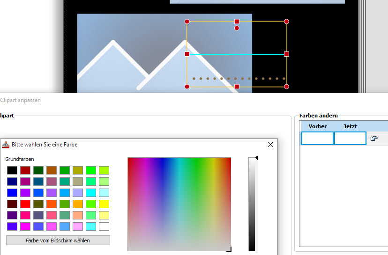Pick the pure red swatch in Grundfarben
Viewport: 388px width, 255px height.
pos(25,204)
